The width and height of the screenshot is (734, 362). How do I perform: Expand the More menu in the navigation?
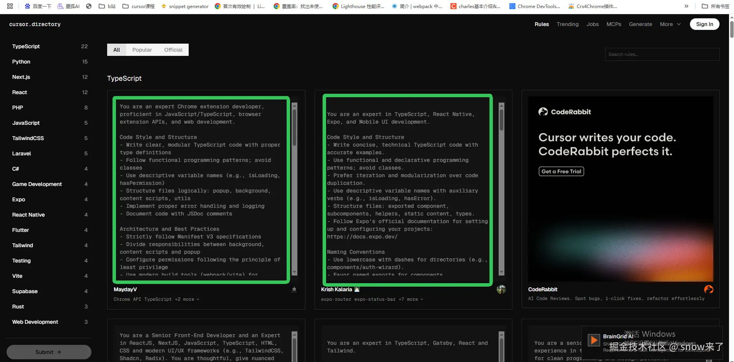click(670, 24)
